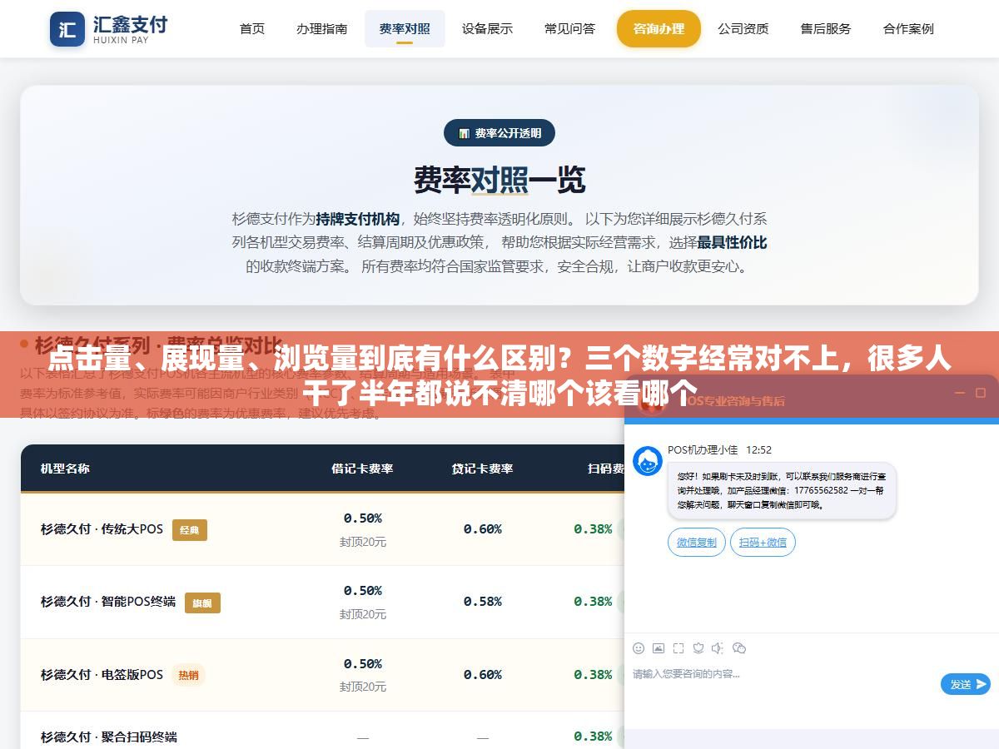Click the rating icon in chat toolbar

(x=698, y=648)
